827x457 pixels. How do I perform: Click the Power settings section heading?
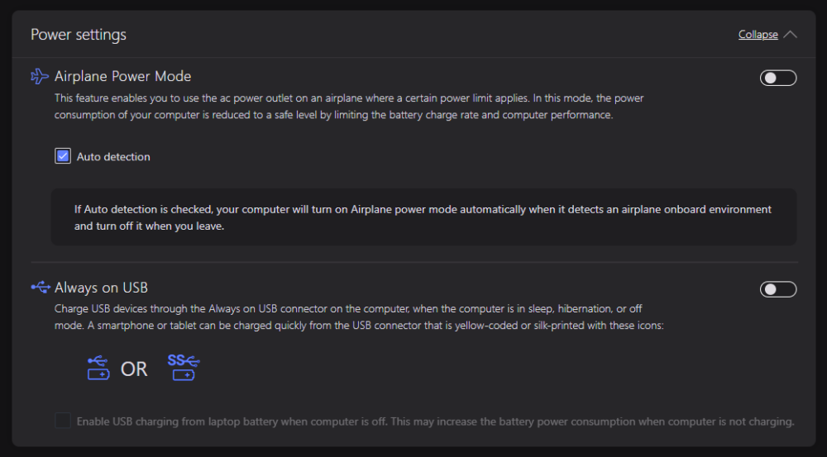pos(79,35)
